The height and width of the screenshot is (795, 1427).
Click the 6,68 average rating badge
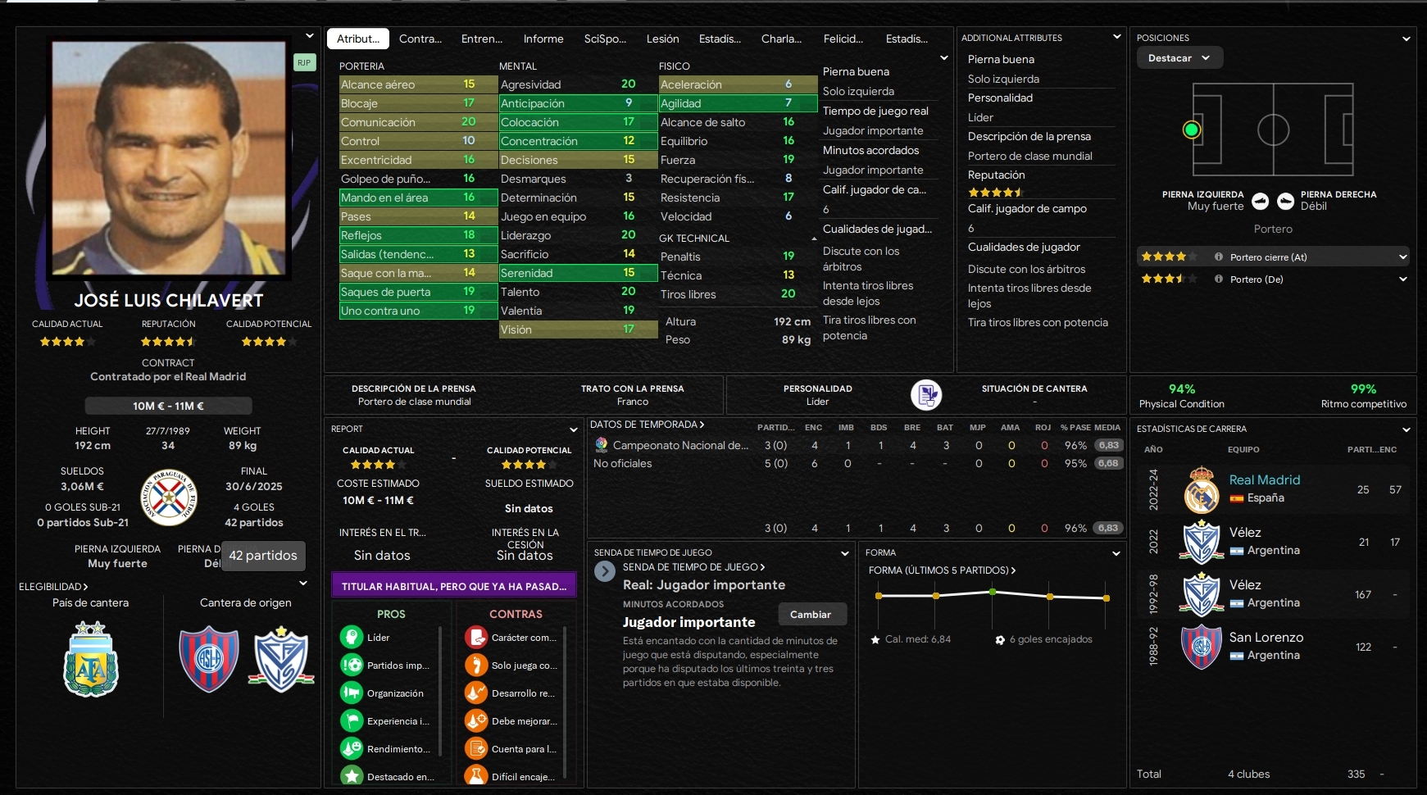coord(1108,463)
